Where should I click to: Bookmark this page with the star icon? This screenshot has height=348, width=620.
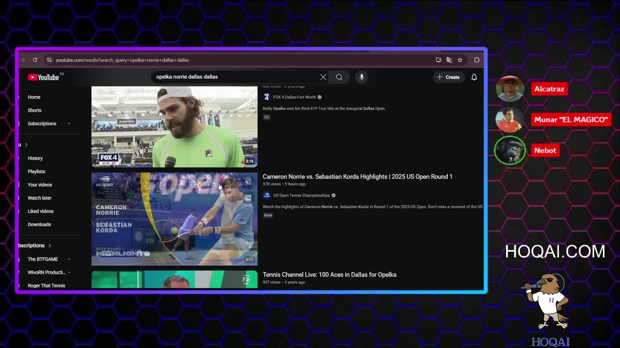(460, 60)
